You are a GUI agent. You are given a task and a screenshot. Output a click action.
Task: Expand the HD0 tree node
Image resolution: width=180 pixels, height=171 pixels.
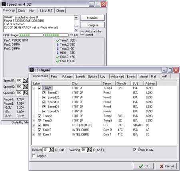pos(34,125)
